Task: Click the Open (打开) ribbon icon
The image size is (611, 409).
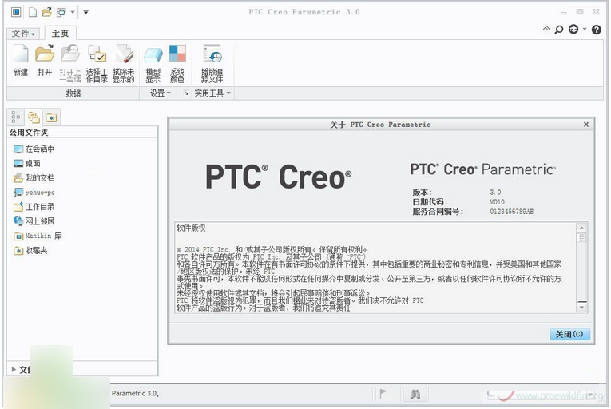Action: pyautogui.click(x=45, y=54)
